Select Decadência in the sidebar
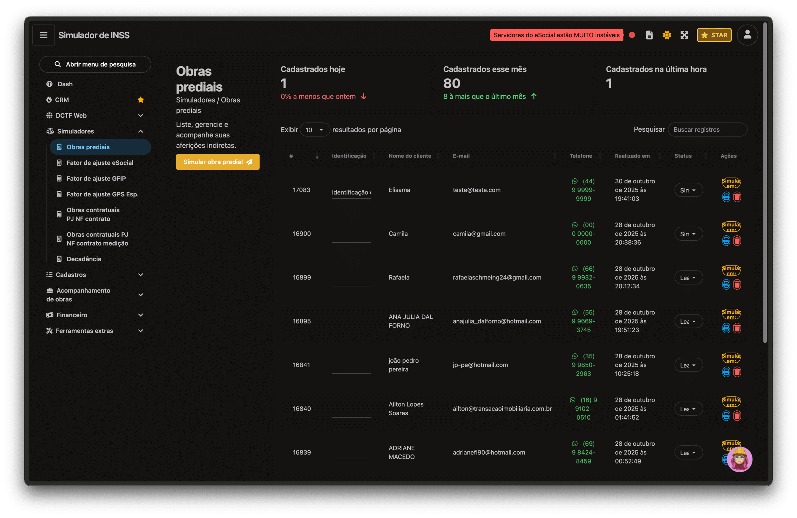Image resolution: width=797 pixels, height=518 pixels. pyautogui.click(x=84, y=259)
